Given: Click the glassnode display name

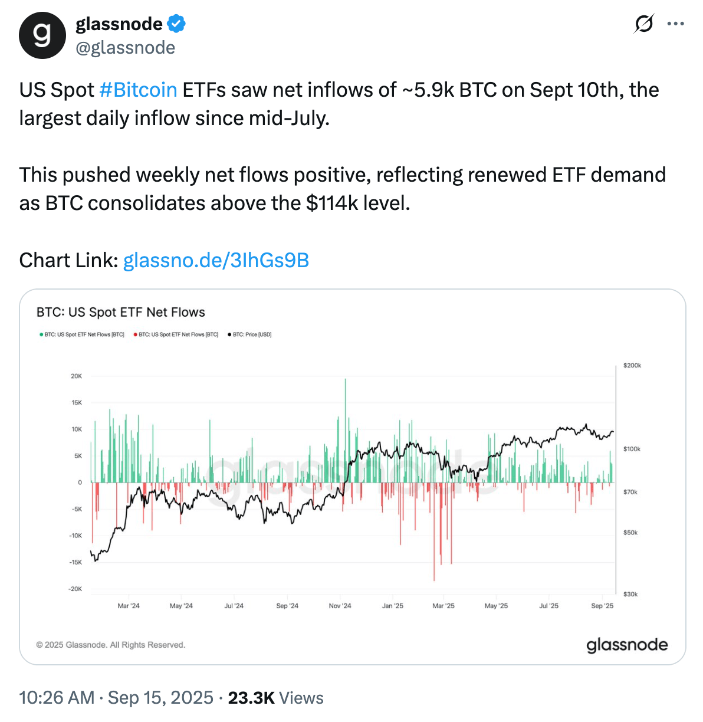Looking at the screenshot, I should tap(119, 24).
